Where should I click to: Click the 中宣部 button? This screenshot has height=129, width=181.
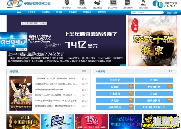(154, 80)
